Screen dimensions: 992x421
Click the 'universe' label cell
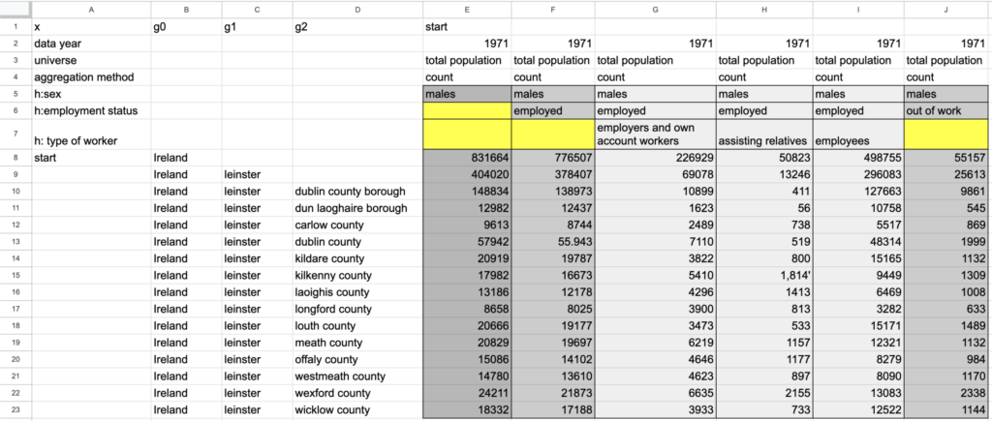[91, 61]
